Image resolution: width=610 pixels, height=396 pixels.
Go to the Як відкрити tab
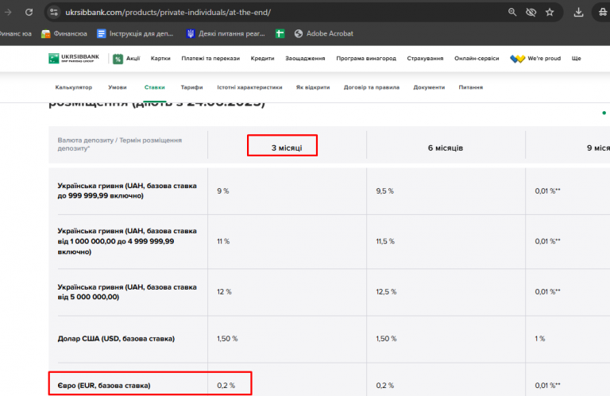tap(313, 87)
